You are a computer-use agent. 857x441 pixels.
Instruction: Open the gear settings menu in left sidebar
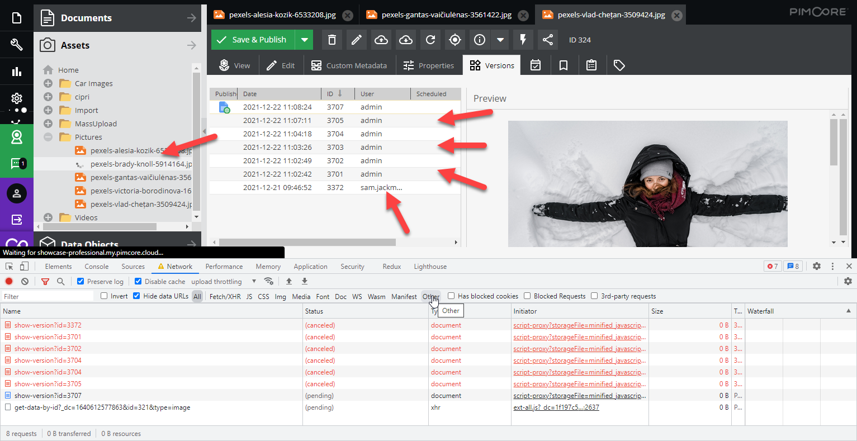coord(17,98)
